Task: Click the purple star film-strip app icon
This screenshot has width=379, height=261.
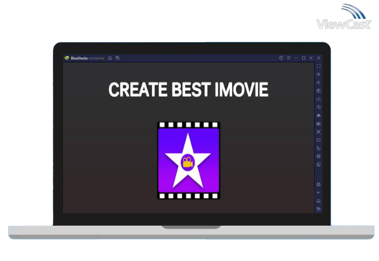Action: point(188,161)
